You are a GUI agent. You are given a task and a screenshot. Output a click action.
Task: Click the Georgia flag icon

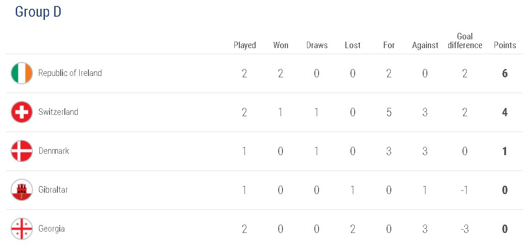(x=22, y=229)
